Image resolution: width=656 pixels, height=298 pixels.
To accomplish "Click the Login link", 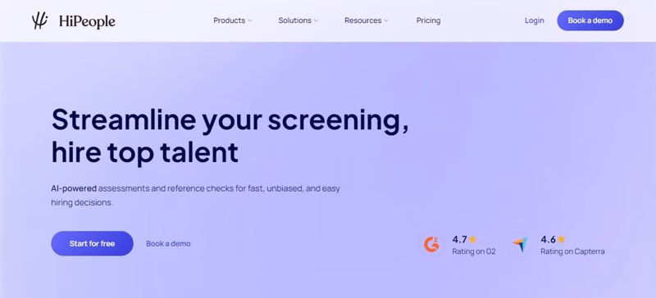I will coord(535,20).
